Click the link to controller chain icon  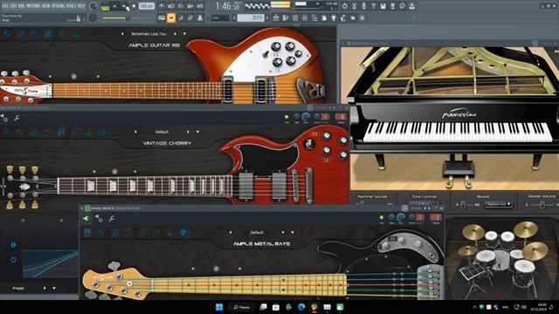(x=190, y=17)
